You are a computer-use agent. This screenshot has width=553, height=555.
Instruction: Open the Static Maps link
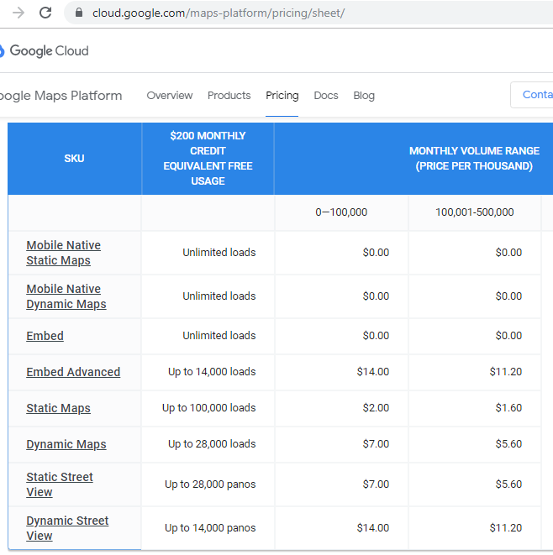coord(59,408)
